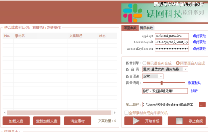Click the play triangle icon on 开始合成
Image resolution: width=208 pixels, height=132 pixels.
click(x=136, y=121)
